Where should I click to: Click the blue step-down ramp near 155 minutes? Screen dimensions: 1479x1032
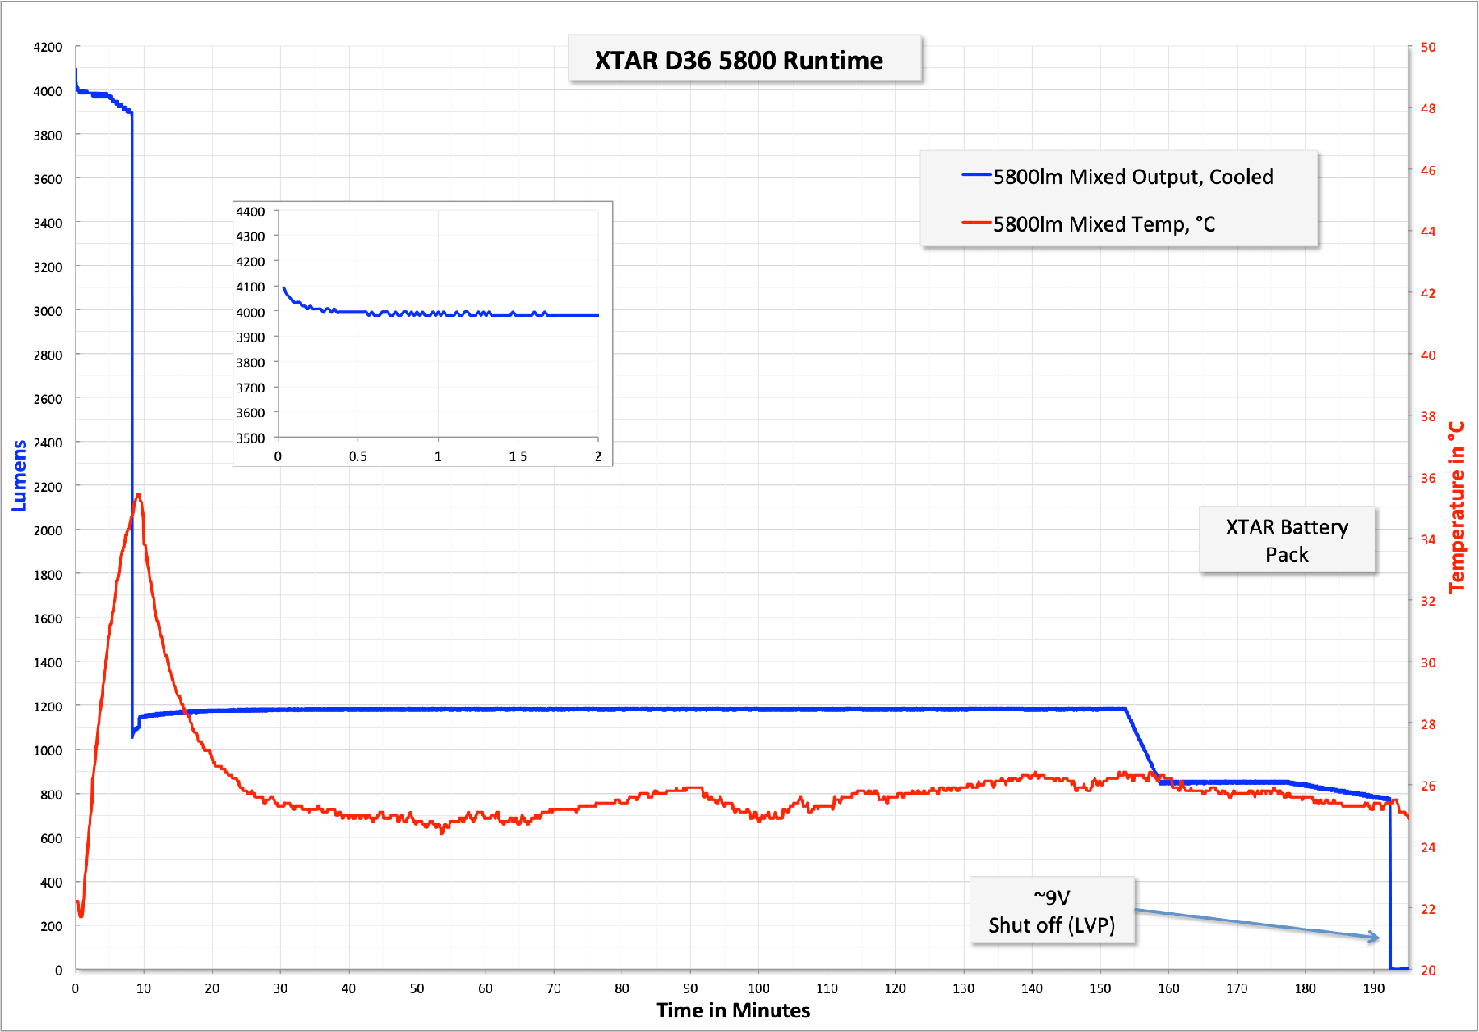pos(1142,745)
